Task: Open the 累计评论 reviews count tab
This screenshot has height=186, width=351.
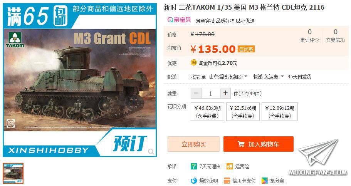Action: pos(309,36)
